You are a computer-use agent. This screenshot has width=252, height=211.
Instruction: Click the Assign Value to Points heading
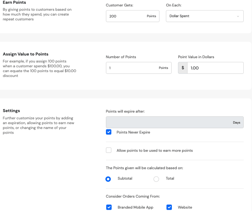pyautogui.click(x=26, y=54)
